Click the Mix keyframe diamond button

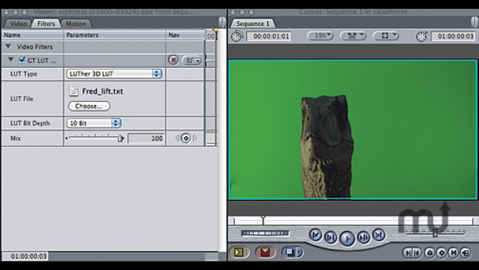point(186,138)
